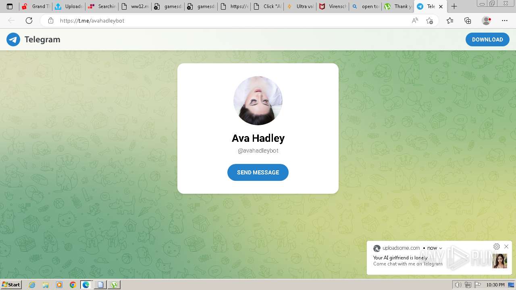
Task: Open the Collections icon
Action: (x=468, y=21)
